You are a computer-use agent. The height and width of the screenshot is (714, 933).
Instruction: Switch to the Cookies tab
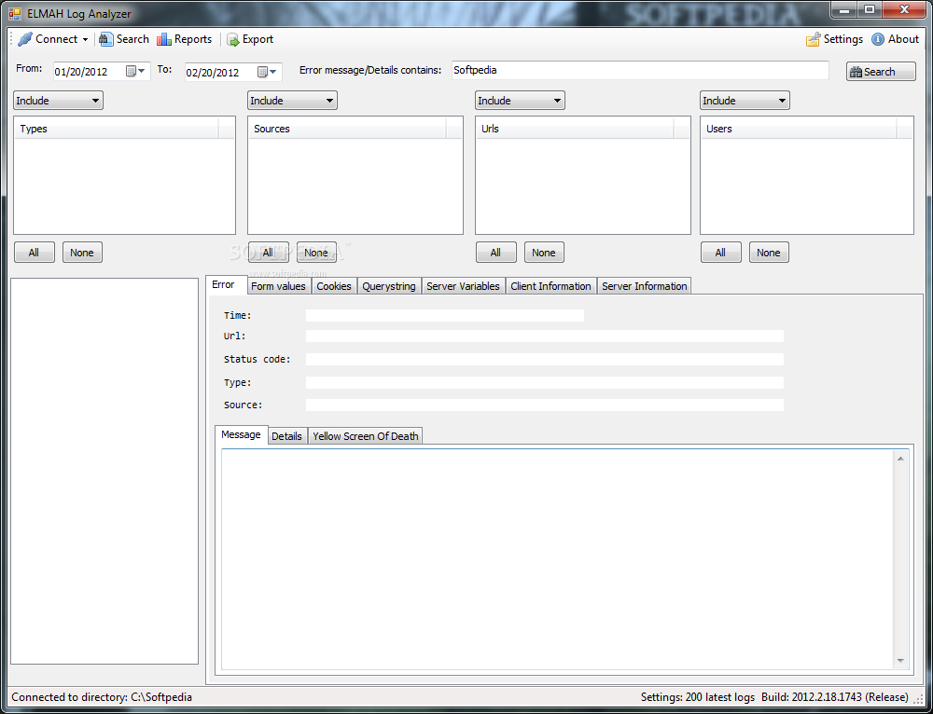pos(334,286)
